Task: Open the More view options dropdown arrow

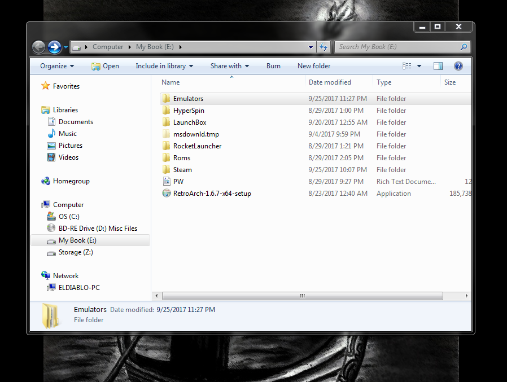Action: (x=419, y=66)
